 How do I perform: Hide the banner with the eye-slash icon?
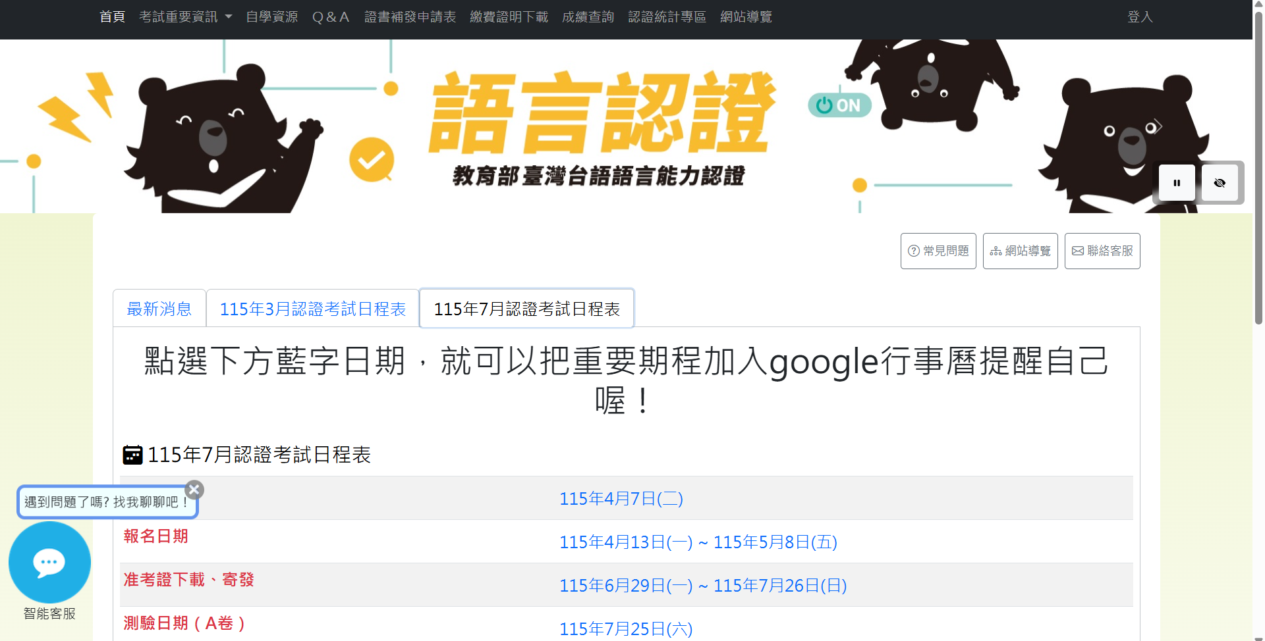point(1220,182)
